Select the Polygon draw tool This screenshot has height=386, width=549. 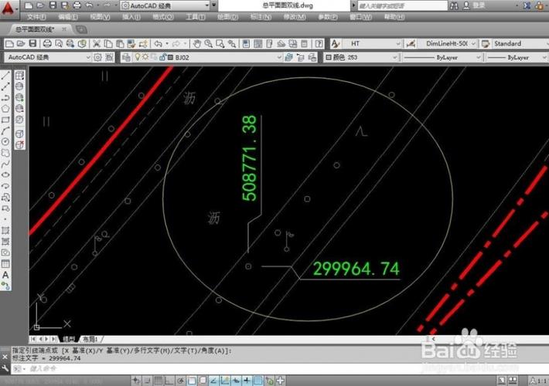pos(5,109)
